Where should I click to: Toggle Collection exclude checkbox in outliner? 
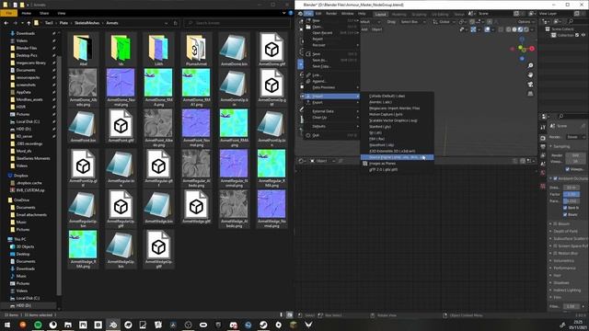(577, 35)
